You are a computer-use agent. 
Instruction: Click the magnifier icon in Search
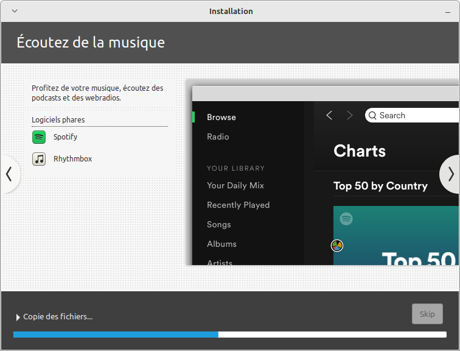[372, 115]
